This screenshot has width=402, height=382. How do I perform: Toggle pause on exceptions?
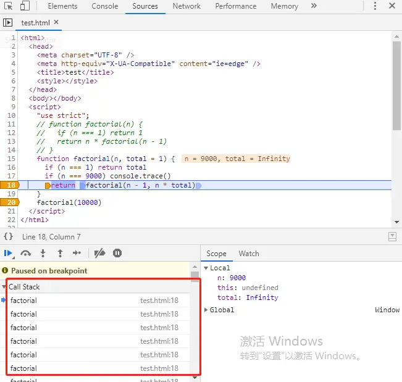117,254
